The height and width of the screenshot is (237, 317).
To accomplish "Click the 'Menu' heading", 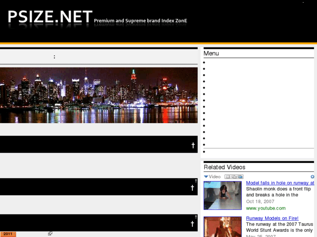I will point(211,53).
